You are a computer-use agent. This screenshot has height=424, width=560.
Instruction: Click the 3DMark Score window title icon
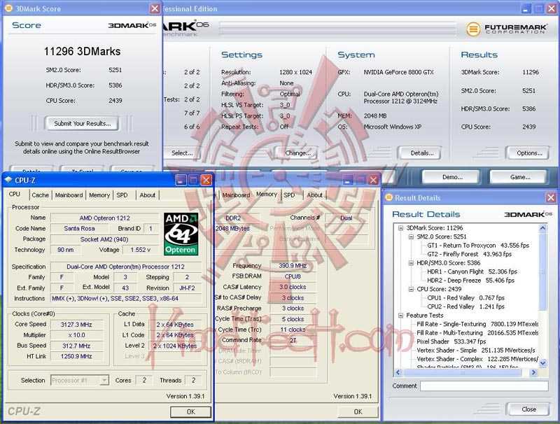tap(8, 8)
